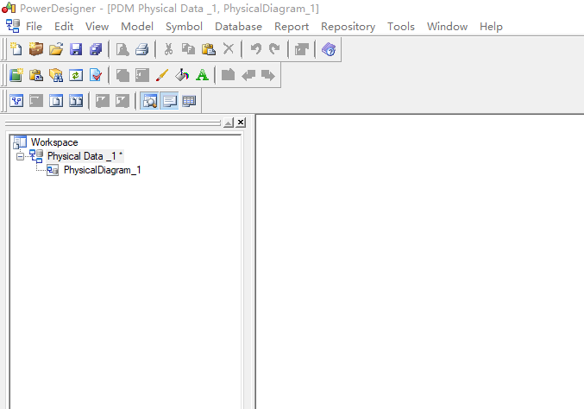Select the Workspace root node

pos(54,142)
